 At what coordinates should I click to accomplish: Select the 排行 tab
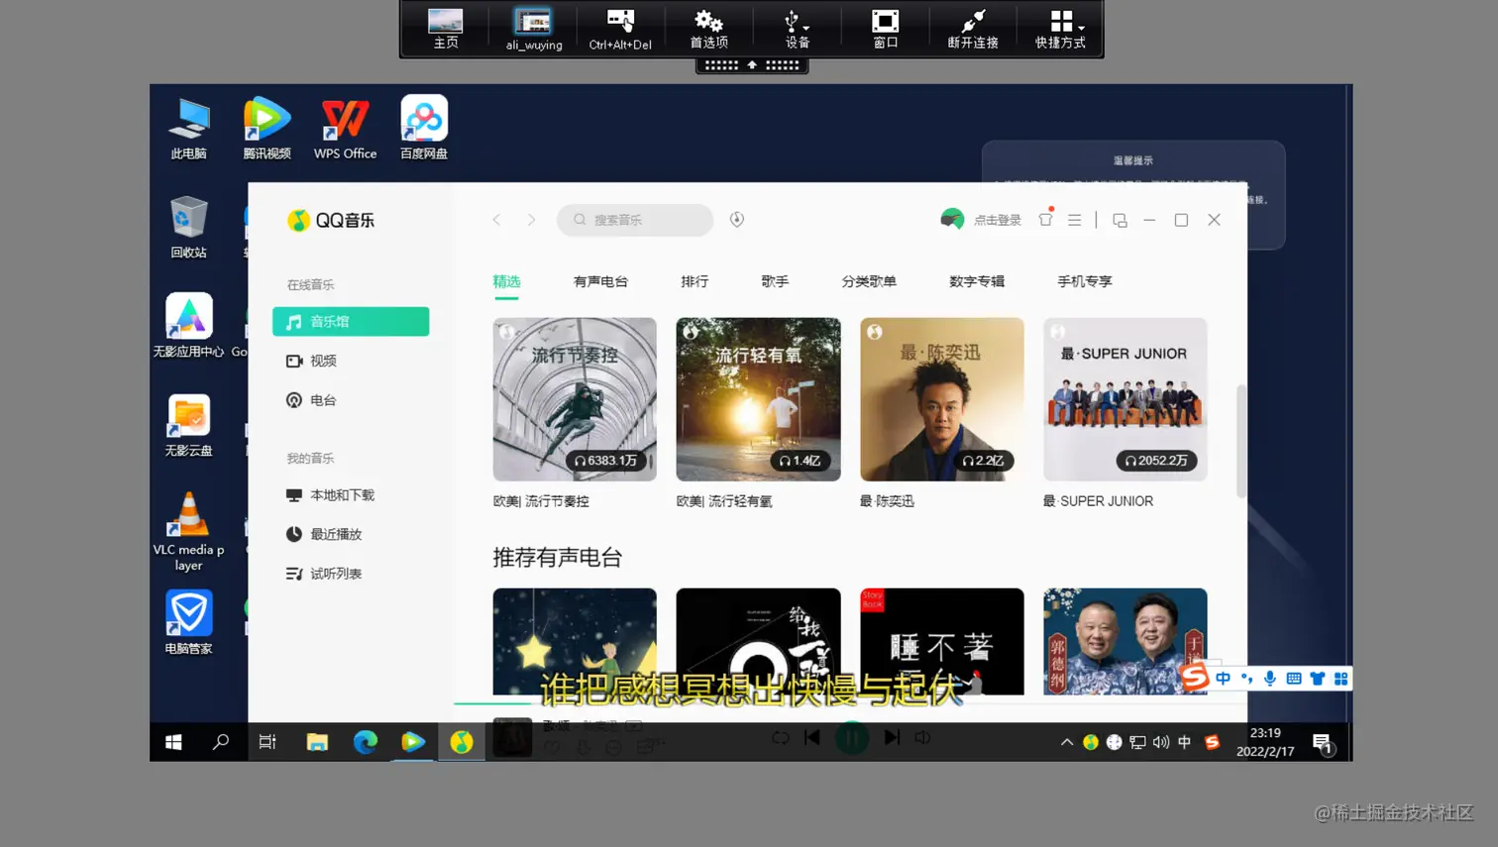click(x=695, y=281)
